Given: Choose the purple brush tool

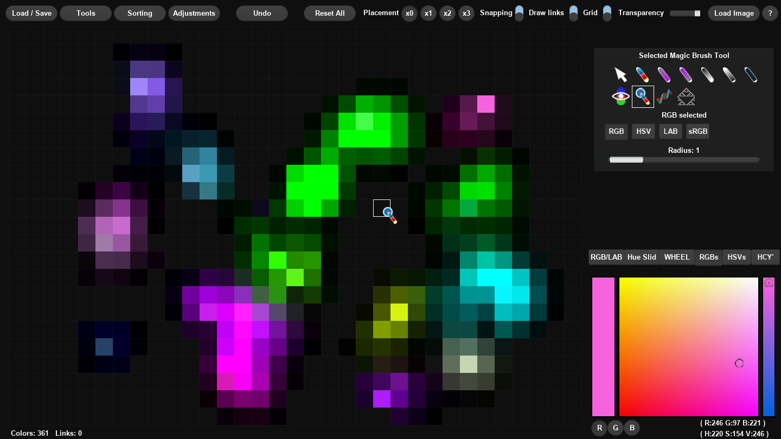Looking at the screenshot, I should pos(664,74).
